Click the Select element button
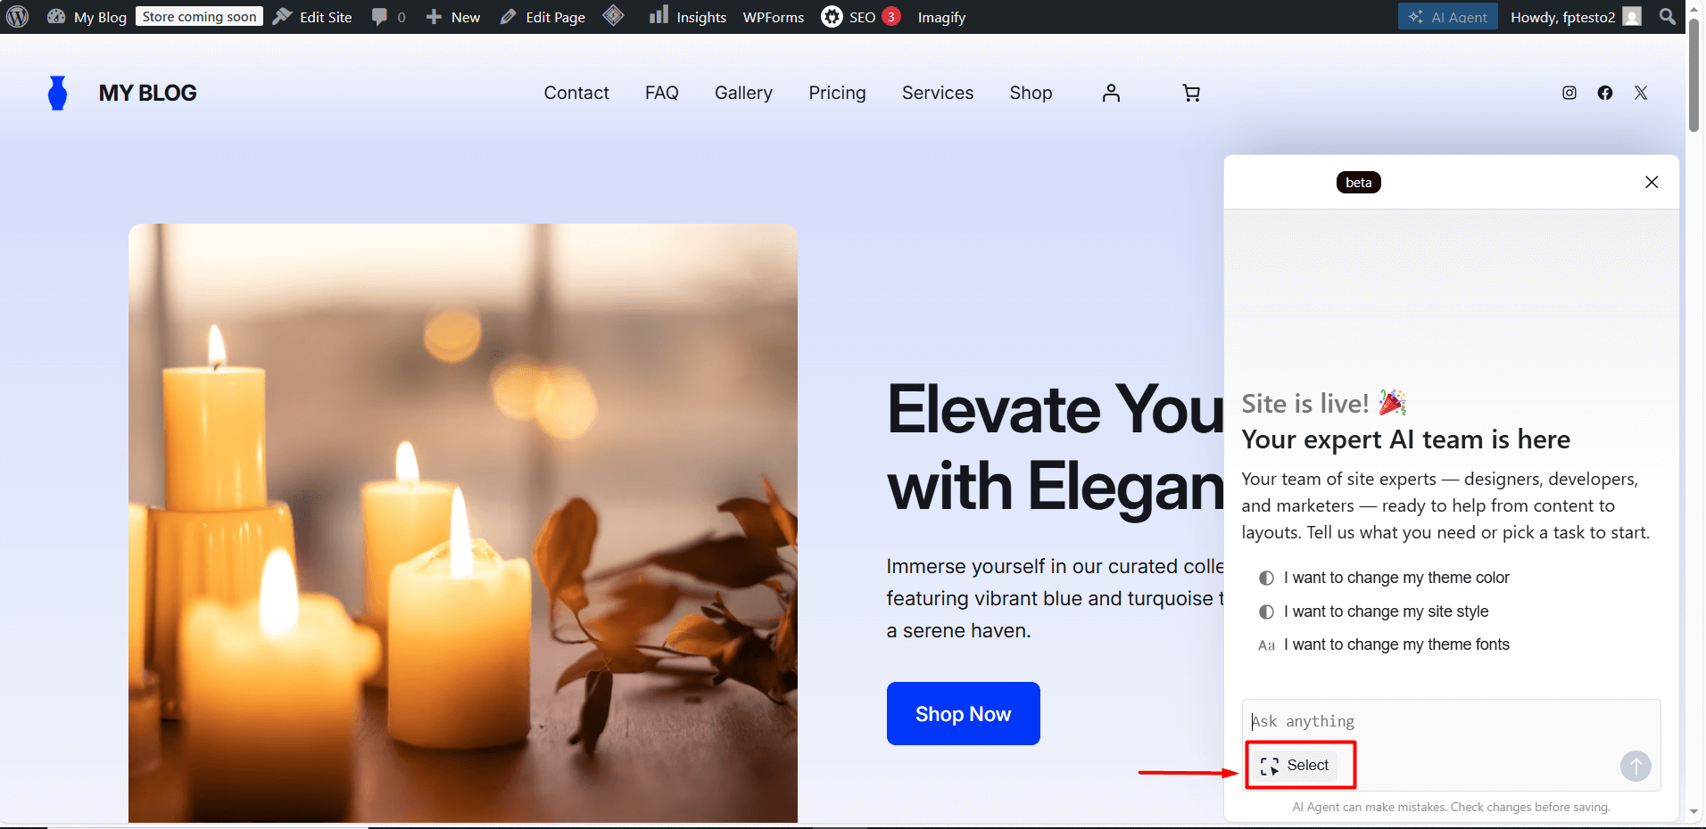The width and height of the screenshot is (1706, 829). [x=1295, y=766]
